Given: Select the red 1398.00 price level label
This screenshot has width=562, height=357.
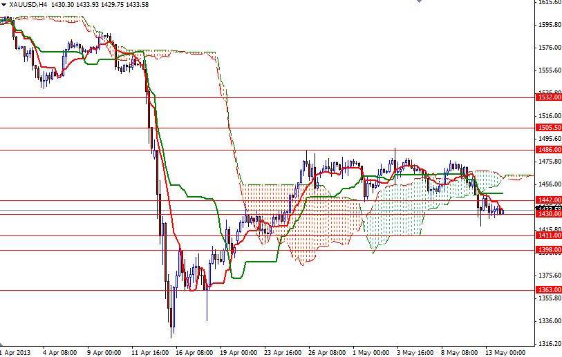Looking at the screenshot, I should click(x=549, y=250).
